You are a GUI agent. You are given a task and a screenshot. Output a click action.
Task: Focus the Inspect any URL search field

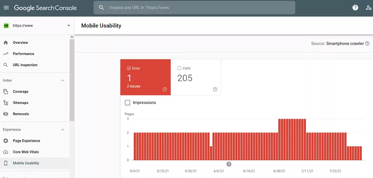pos(194,7)
